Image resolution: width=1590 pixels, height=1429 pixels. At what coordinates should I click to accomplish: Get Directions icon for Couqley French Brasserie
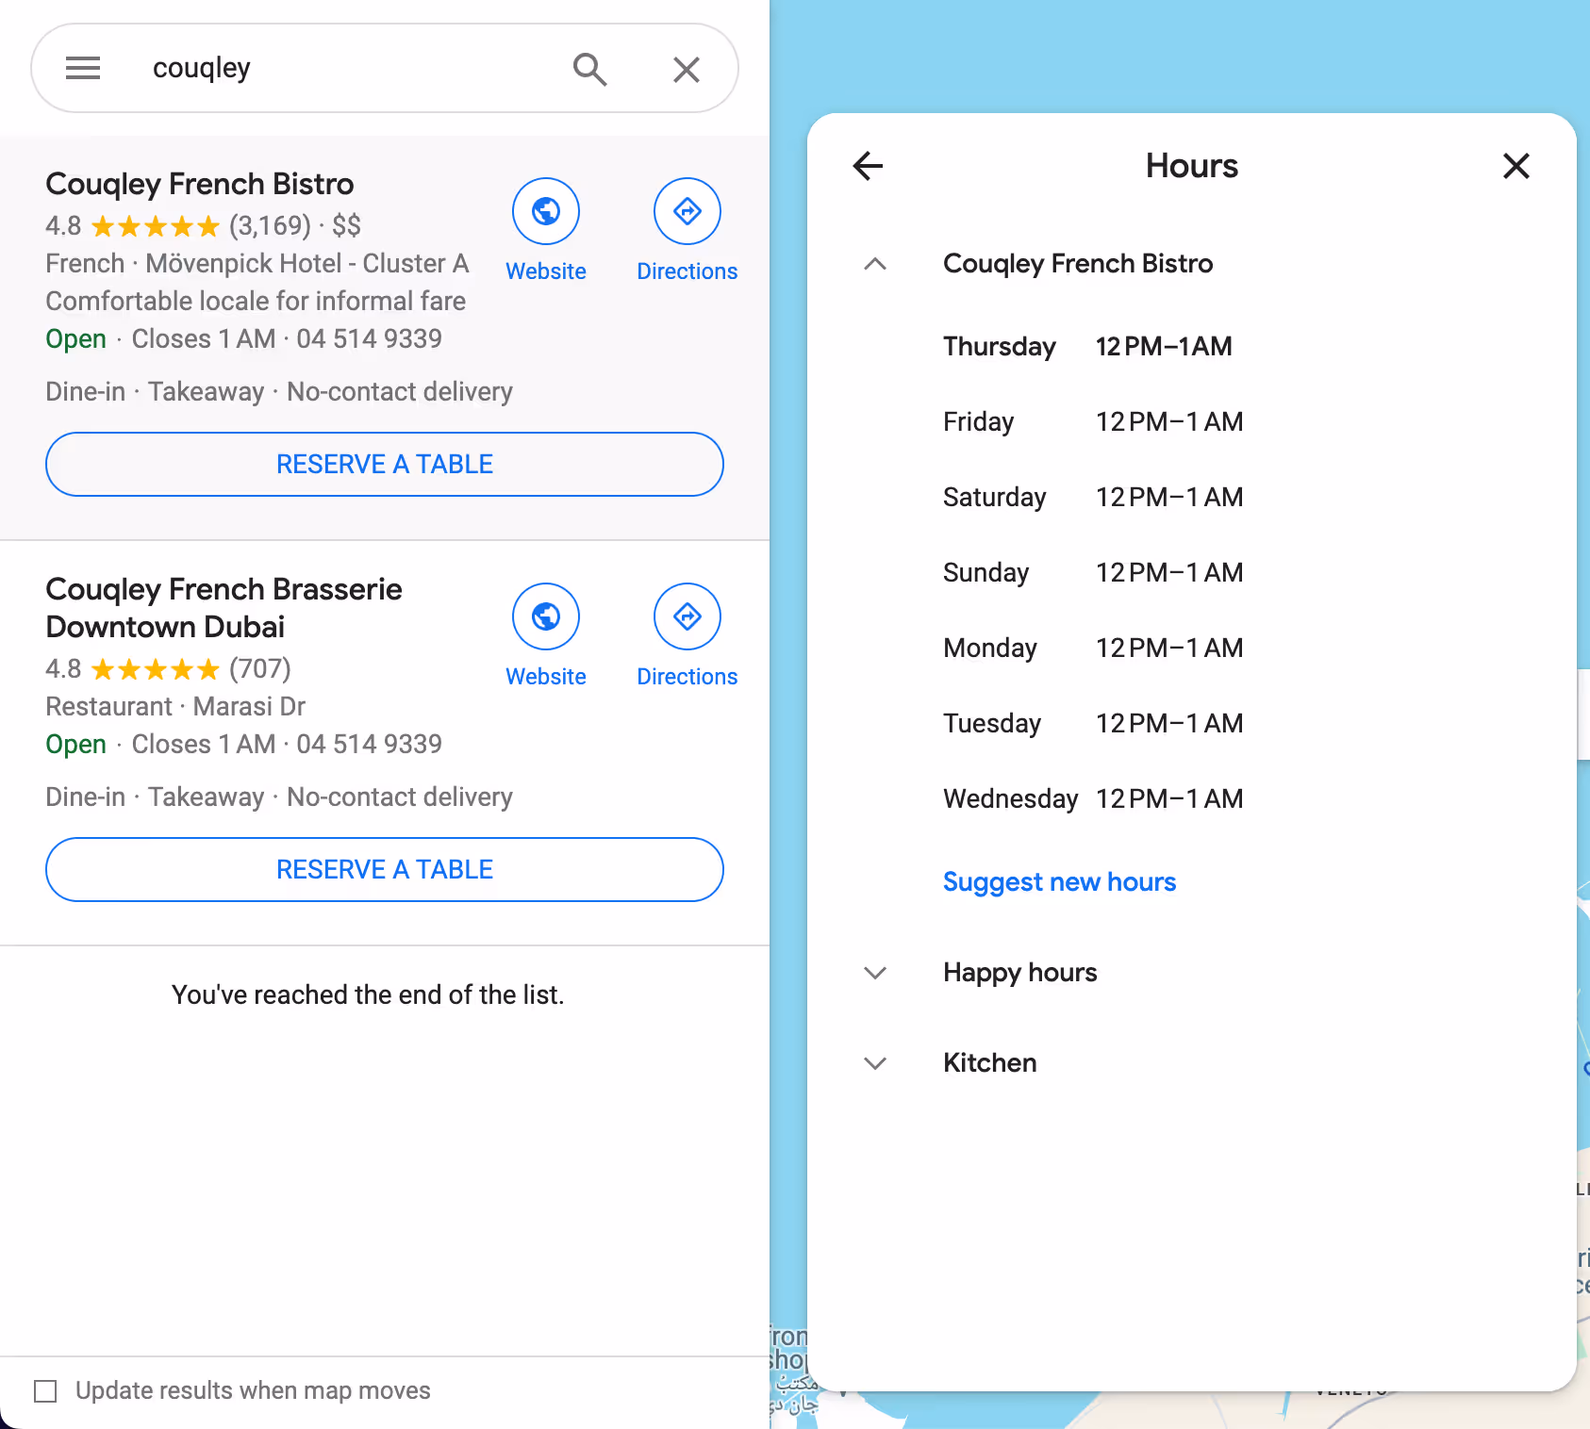pos(687,616)
